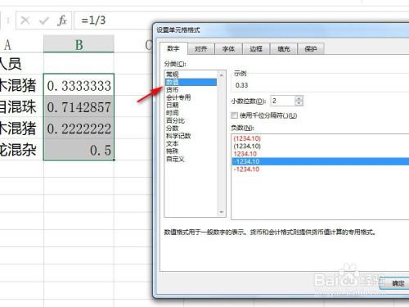Choose 会计专用 in category list
The image size is (409, 307).
click(191, 97)
